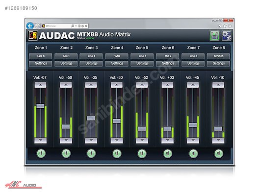Click the Zone 4 volume fader handle
Image resolution: width=259 pixels, height=194 pixels.
pyautogui.click(x=117, y=121)
